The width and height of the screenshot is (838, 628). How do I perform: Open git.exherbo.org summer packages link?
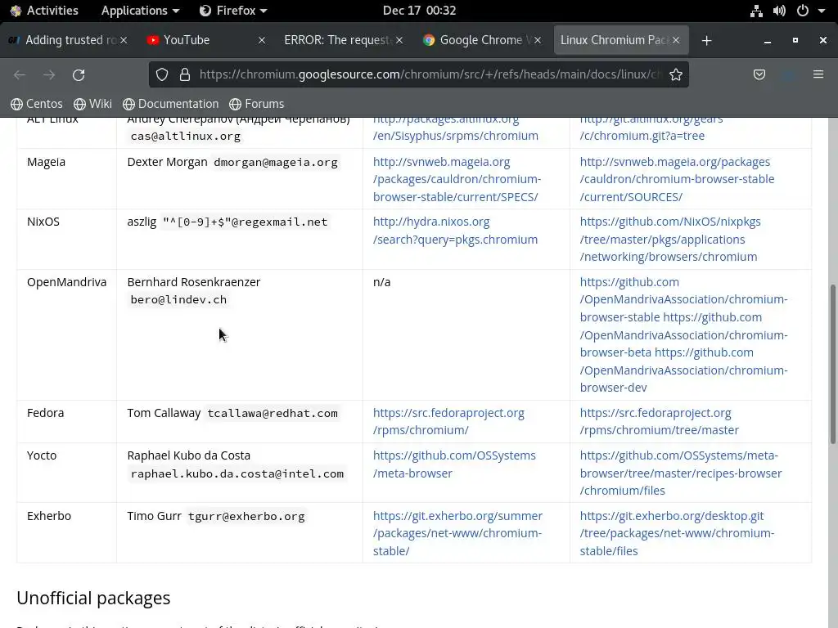[457, 533]
